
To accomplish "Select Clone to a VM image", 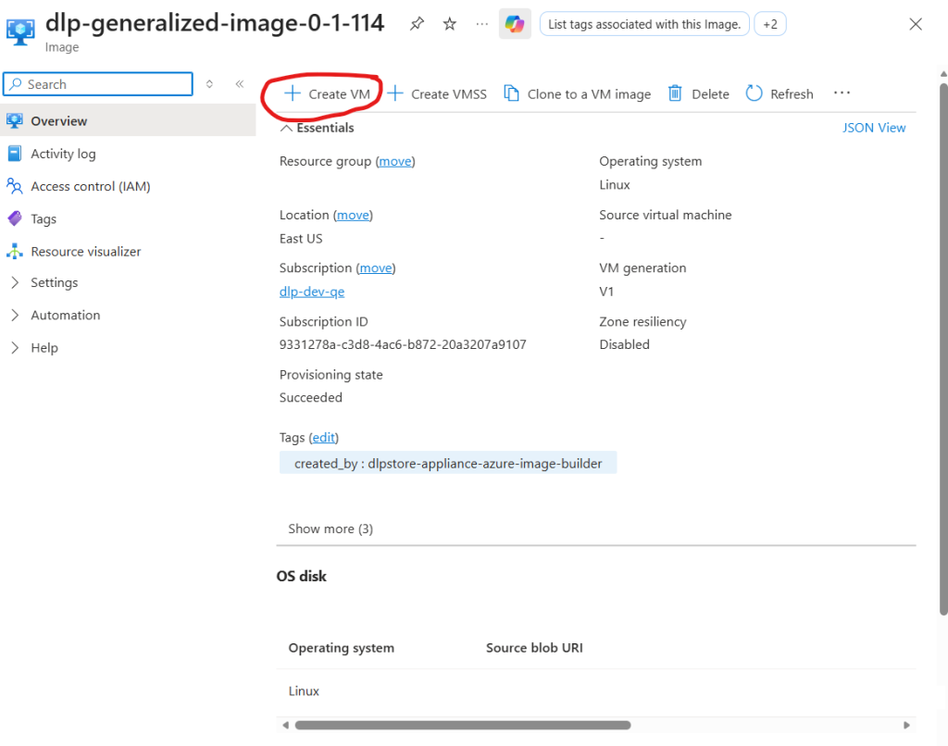I will [x=578, y=94].
